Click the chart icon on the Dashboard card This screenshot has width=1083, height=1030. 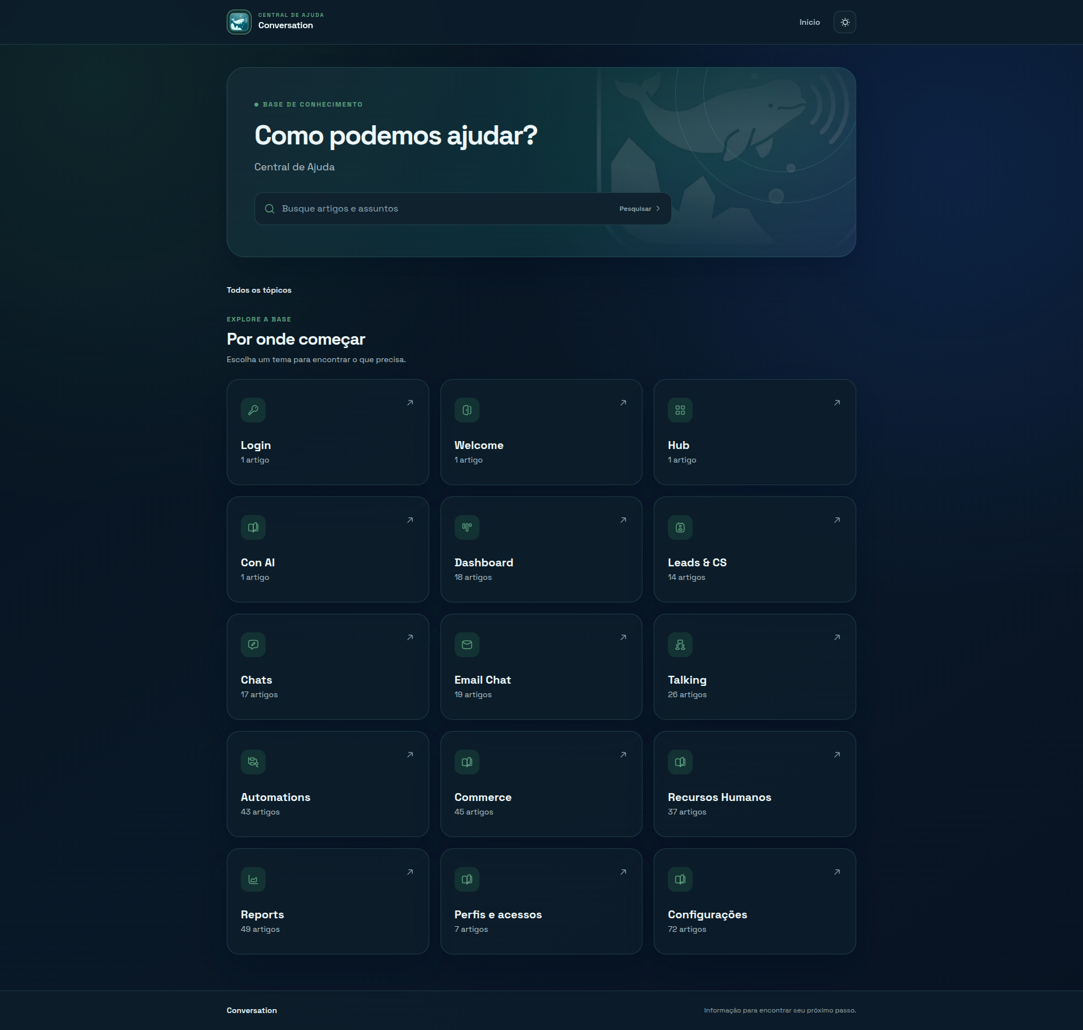coord(467,527)
